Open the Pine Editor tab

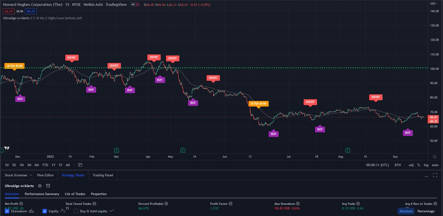click(46, 175)
